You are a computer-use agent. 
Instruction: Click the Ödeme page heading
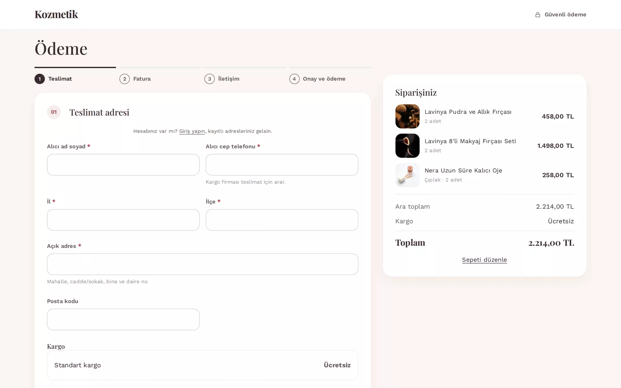pyautogui.click(x=61, y=49)
